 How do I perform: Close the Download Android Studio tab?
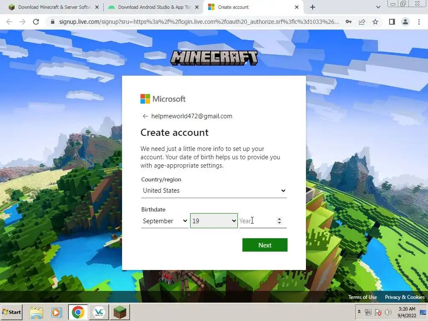click(197, 8)
